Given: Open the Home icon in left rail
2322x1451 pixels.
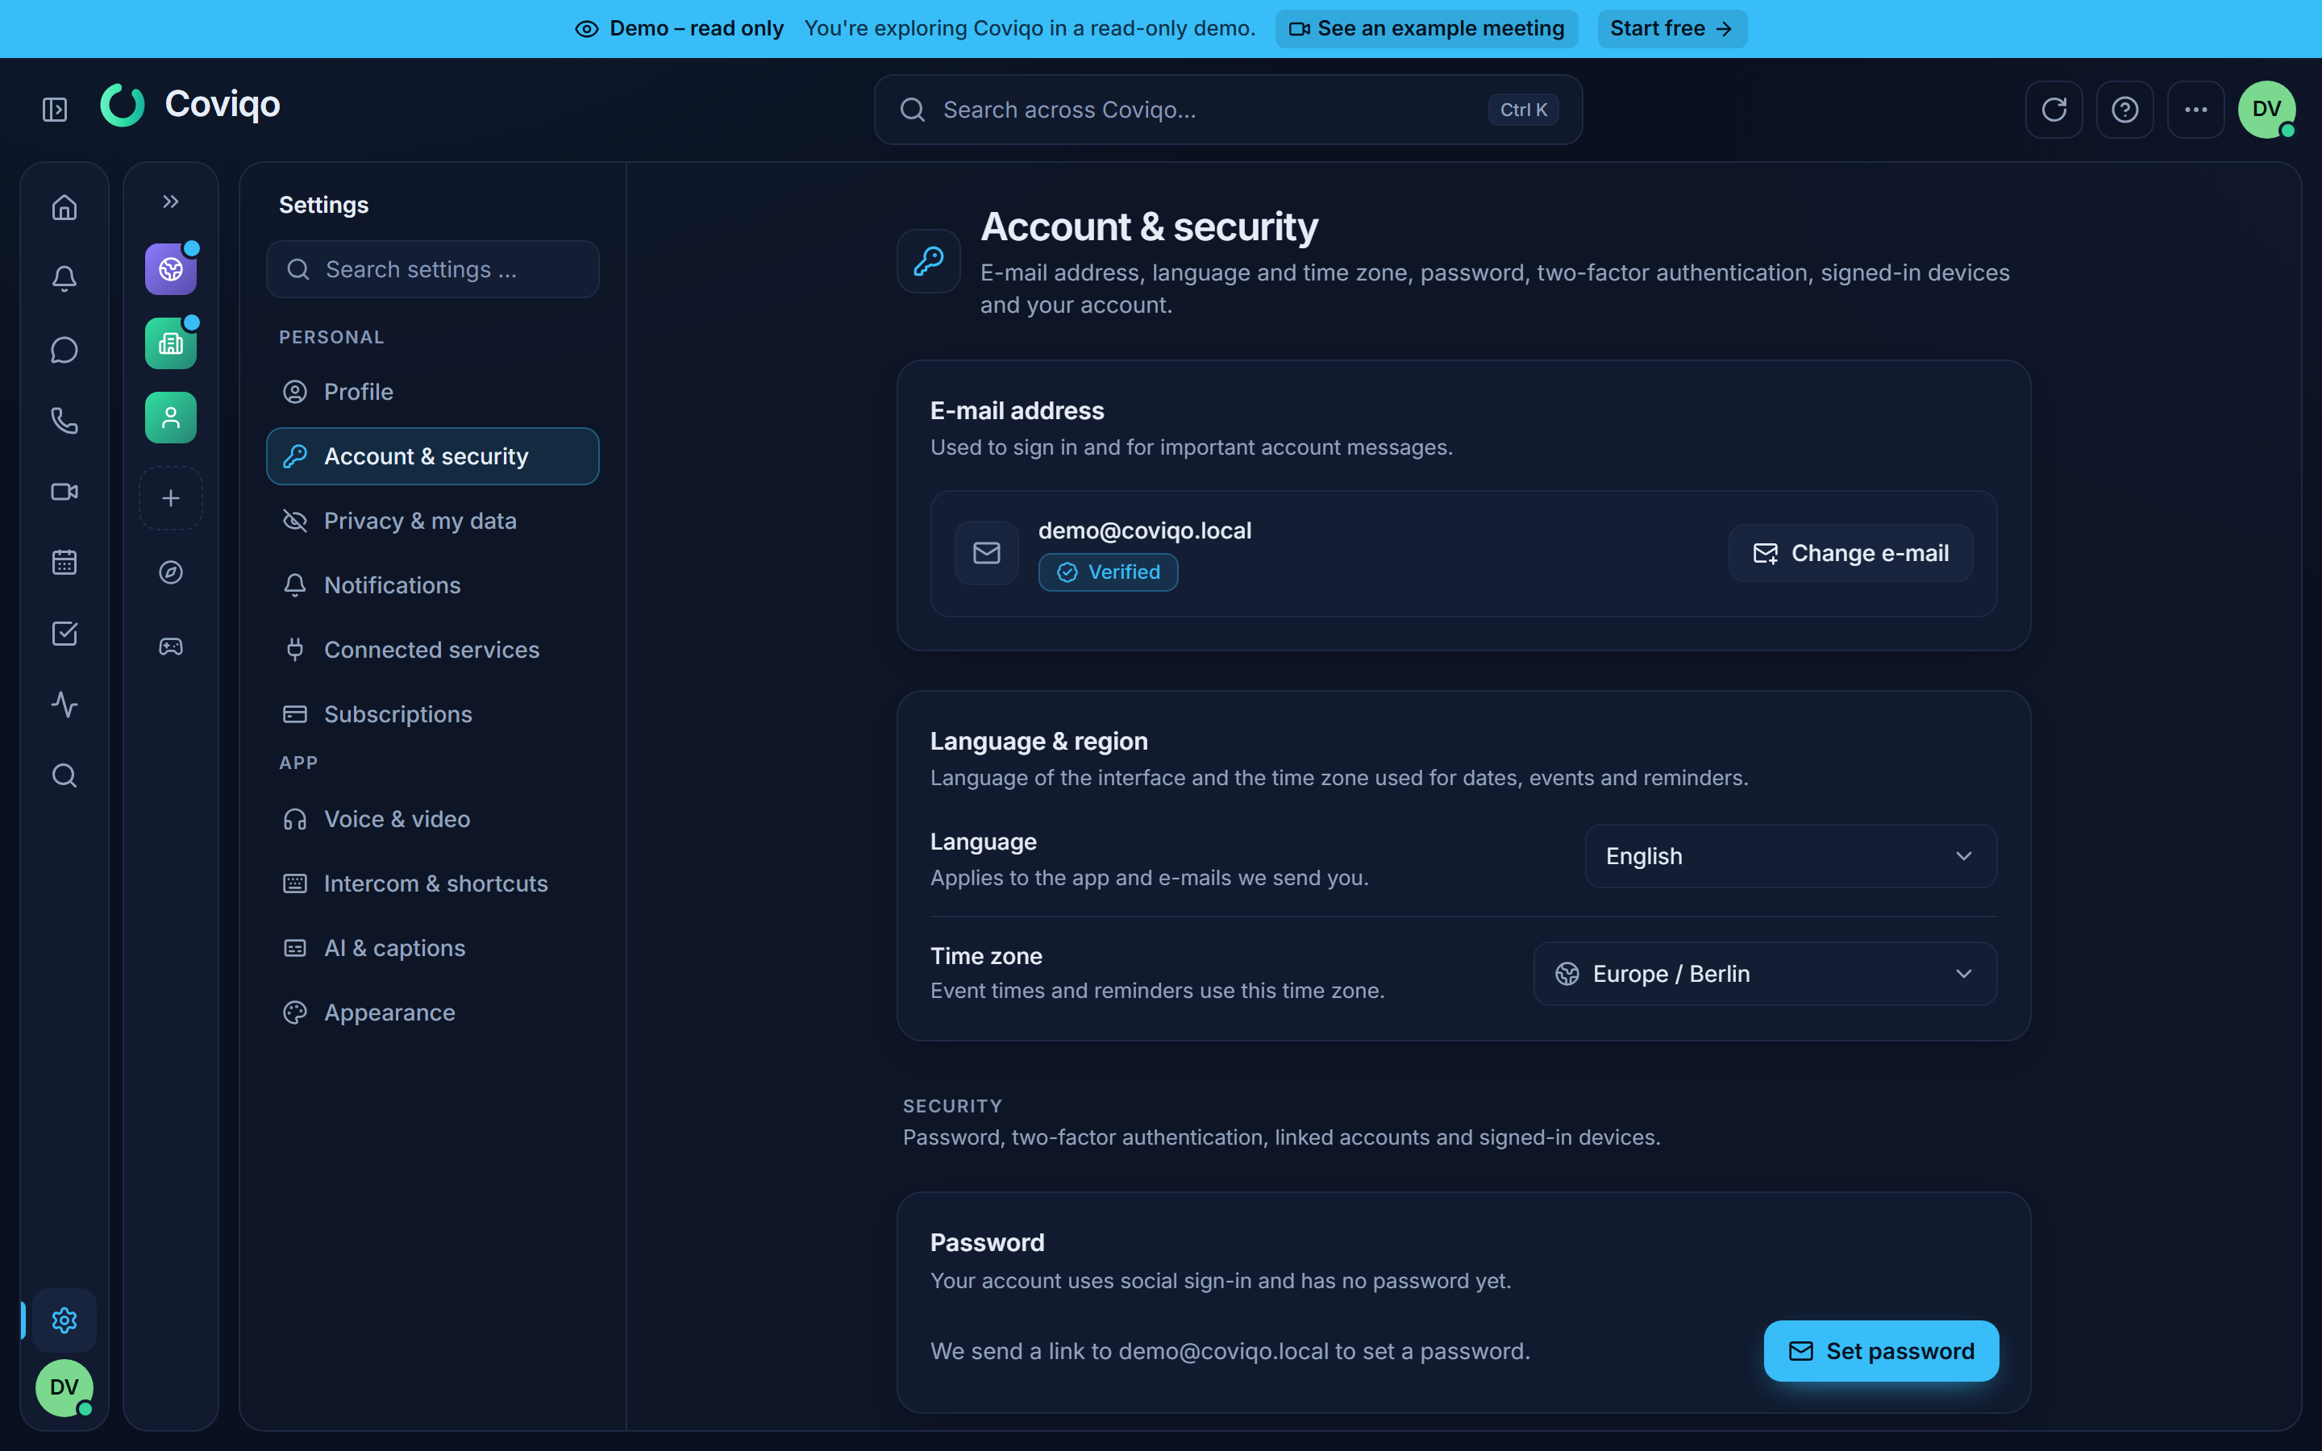Looking at the screenshot, I should [x=64, y=207].
